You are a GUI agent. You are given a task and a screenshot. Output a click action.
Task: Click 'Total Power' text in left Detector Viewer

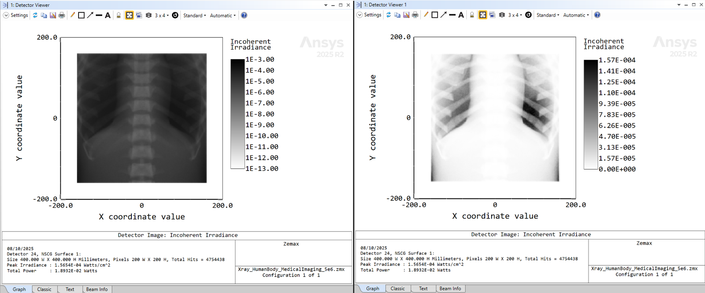[22, 271]
